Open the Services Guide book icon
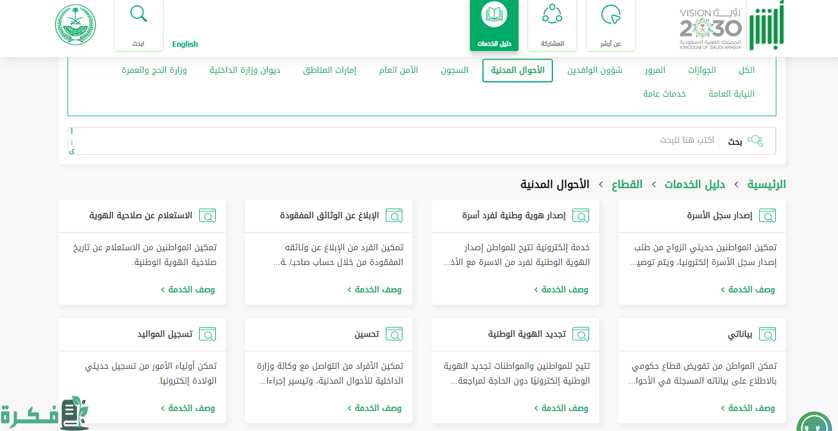This screenshot has height=431, width=838. pyautogui.click(x=493, y=14)
